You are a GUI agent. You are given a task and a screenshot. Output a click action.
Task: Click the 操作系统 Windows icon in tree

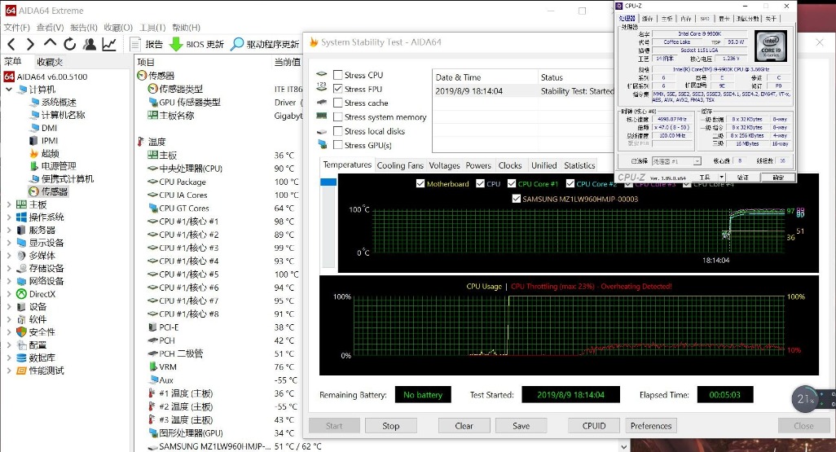click(21, 217)
